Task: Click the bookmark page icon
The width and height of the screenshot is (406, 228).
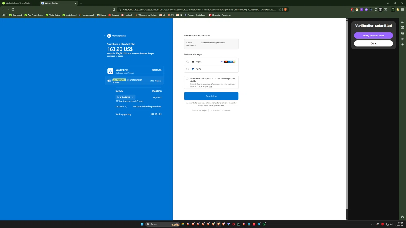Action: pos(114,9)
